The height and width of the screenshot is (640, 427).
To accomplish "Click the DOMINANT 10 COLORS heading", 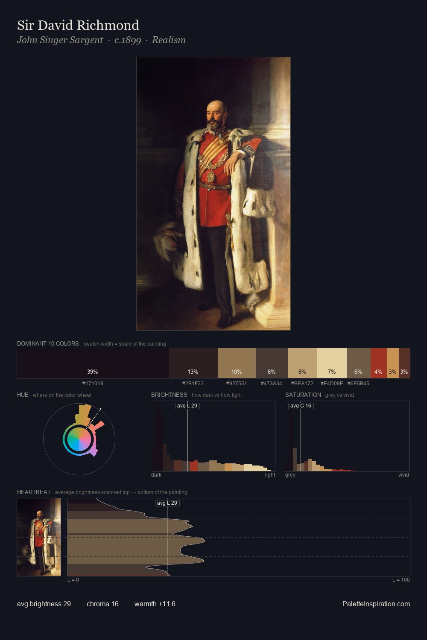I will pyautogui.click(x=48, y=343).
